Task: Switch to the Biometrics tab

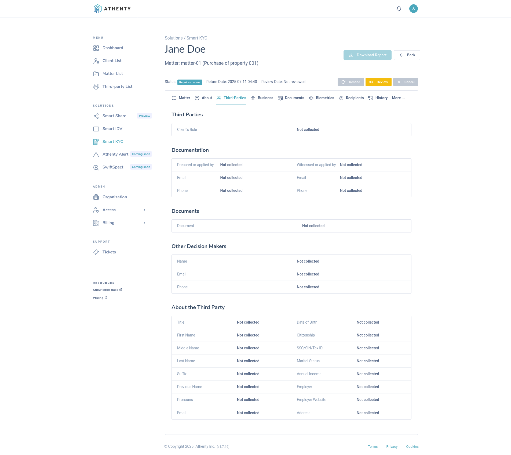Action: pos(321,98)
